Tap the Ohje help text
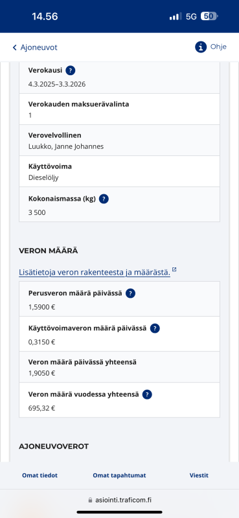This screenshot has height=518, width=239. click(x=218, y=47)
